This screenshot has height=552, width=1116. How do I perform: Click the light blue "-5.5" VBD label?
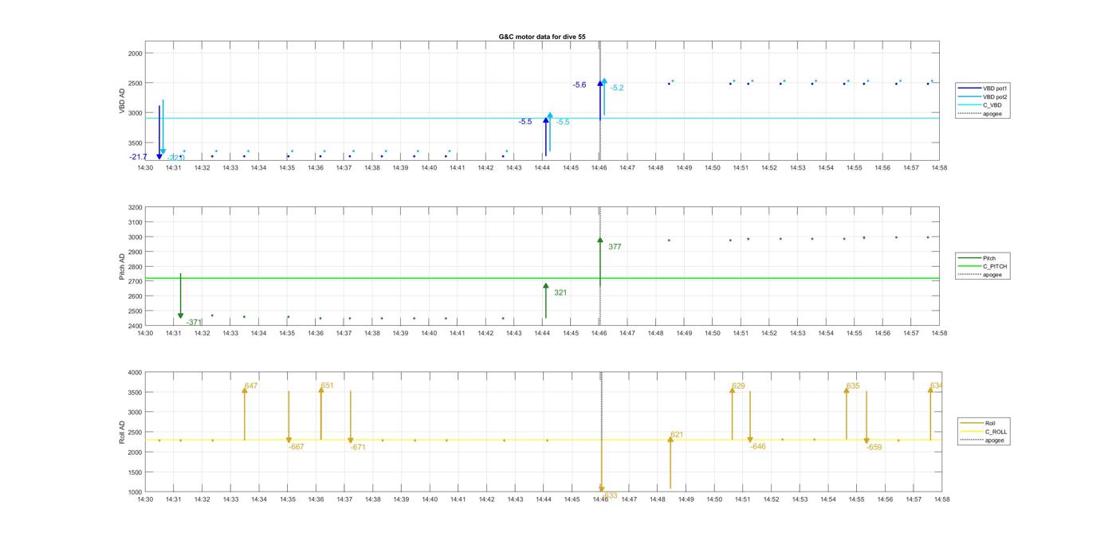pyautogui.click(x=563, y=122)
